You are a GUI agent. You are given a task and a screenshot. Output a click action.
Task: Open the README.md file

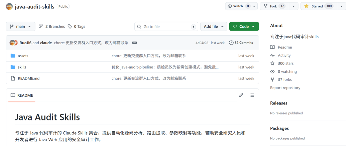click(x=28, y=78)
